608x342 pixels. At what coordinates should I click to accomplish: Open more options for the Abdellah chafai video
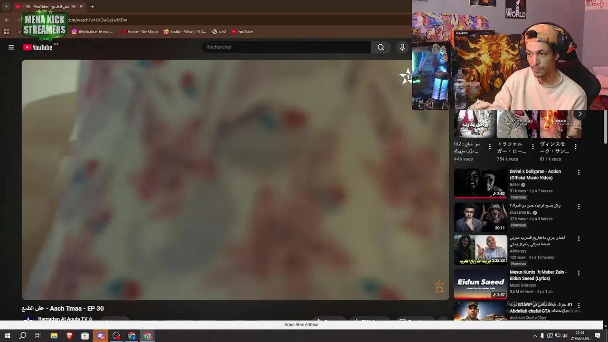tap(579, 305)
